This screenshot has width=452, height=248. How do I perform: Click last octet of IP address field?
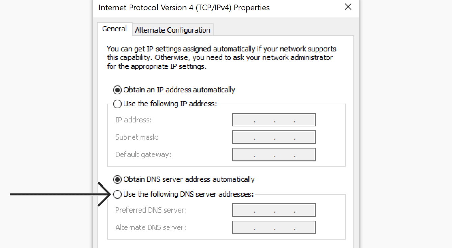[305, 120]
